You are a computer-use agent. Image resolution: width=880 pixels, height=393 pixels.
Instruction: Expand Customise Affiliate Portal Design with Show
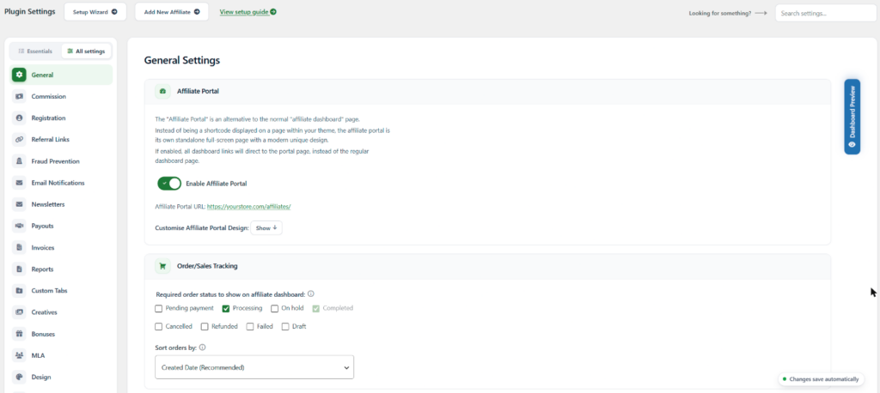[x=266, y=228]
